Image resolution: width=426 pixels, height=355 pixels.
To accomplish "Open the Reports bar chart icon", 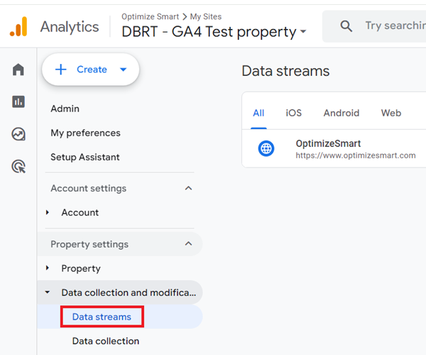I will tap(18, 102).
